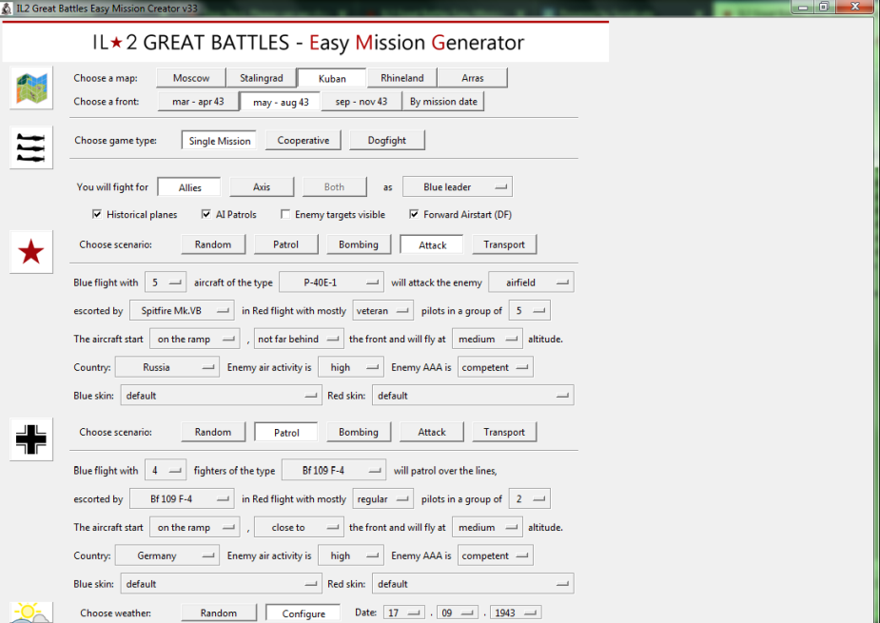Screen dimensions: 880x623
Task: Click the Both sides button
Action: (335, 186)
